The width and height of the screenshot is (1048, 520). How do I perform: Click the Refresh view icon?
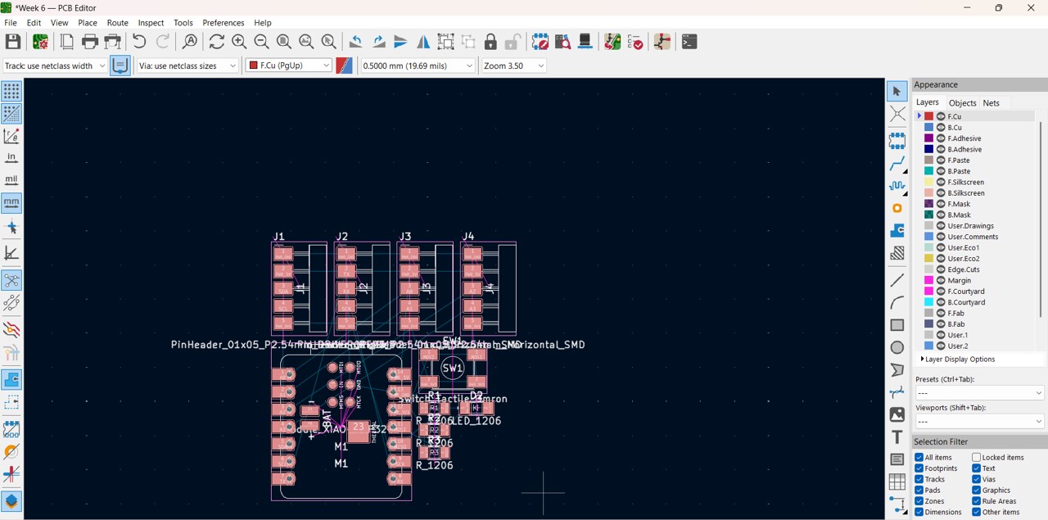coord(216,42)
